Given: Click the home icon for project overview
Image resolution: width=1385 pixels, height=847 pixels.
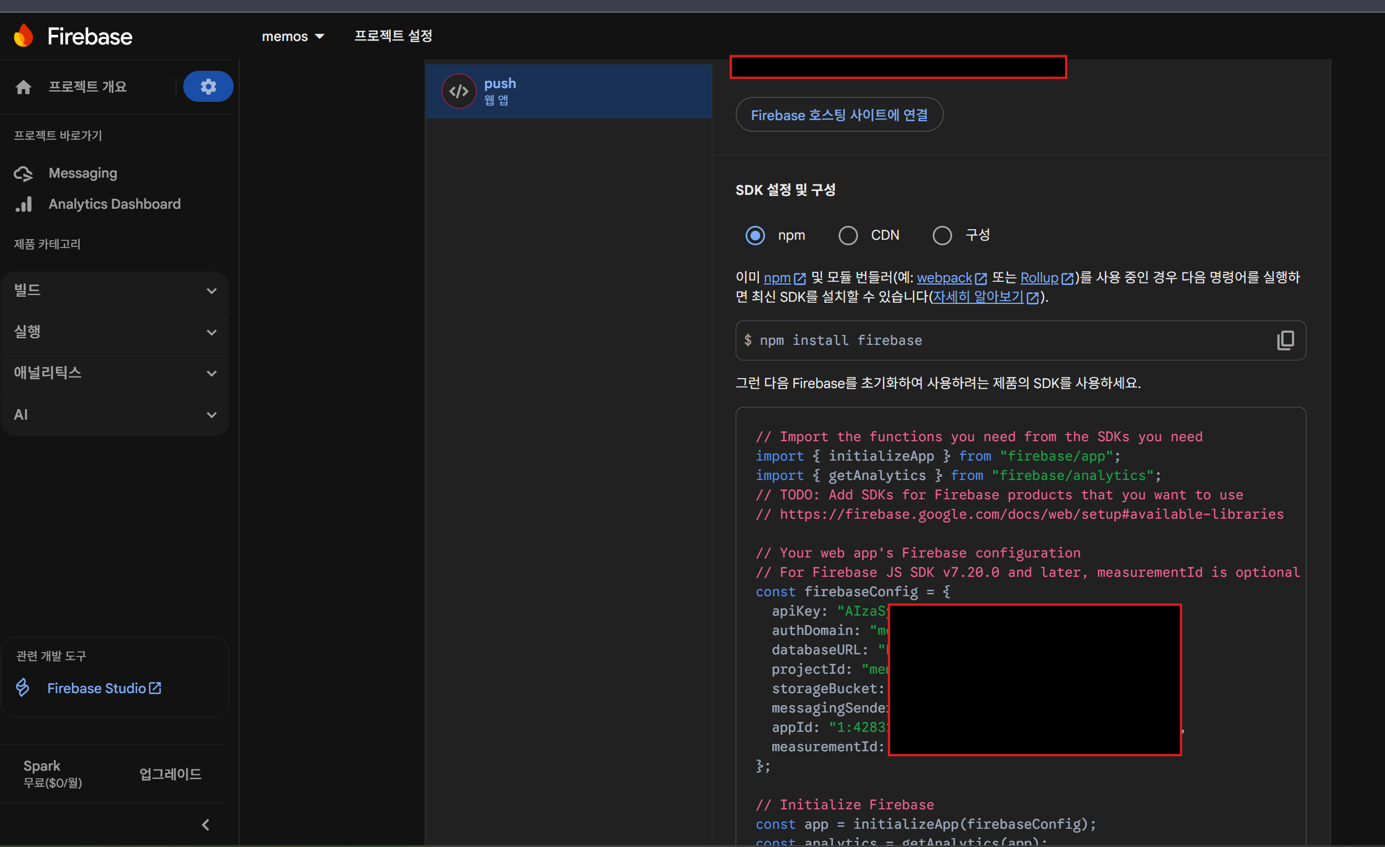Looking at the screenshot, I should (24, 87).
